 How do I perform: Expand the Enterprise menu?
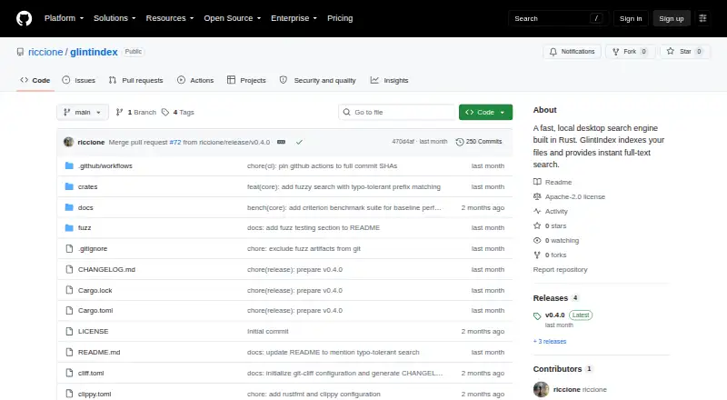(x=294, y=18)
